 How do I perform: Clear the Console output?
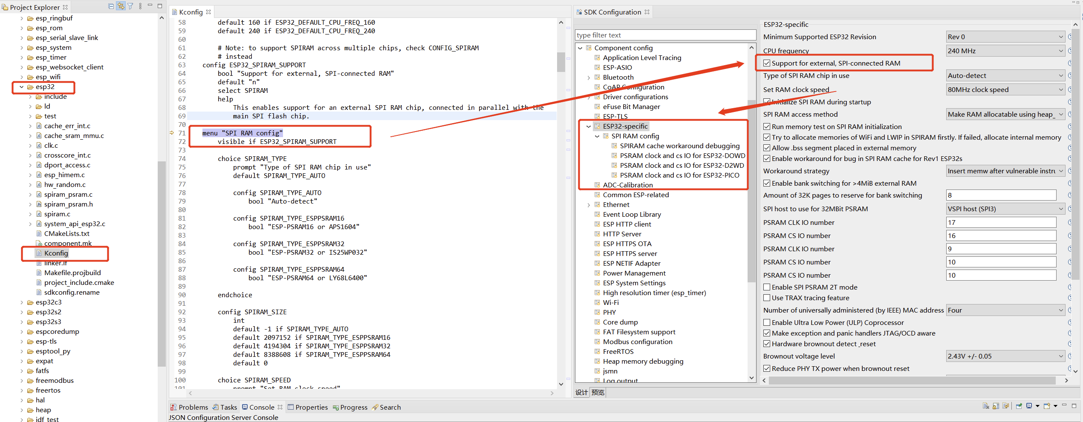point(986,406)
